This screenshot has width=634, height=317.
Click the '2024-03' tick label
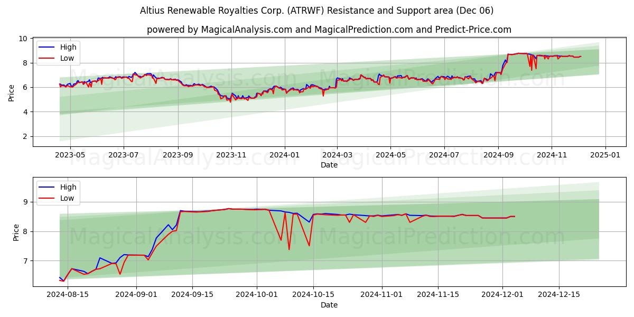click(337, 155)
